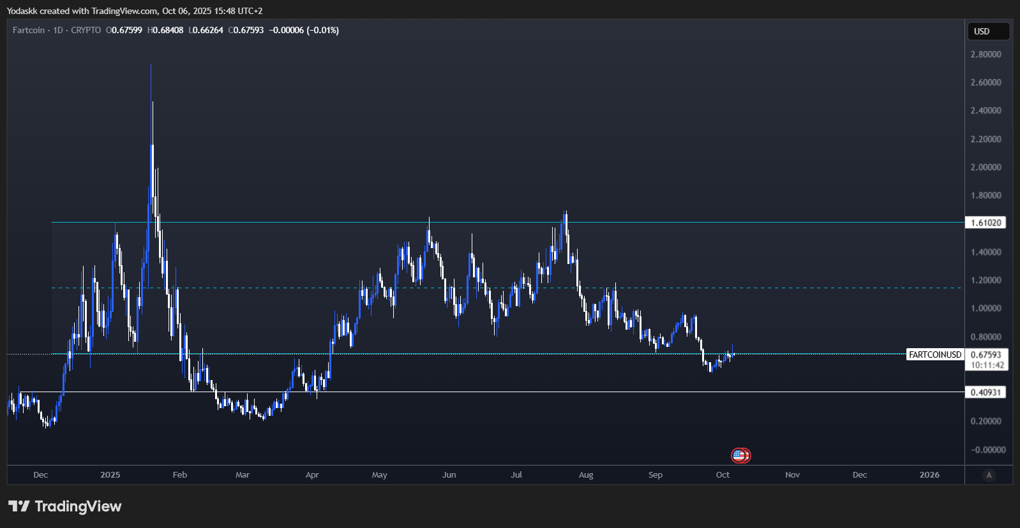
Task: Select the cyan horizontal line at 1.61020
Action: (507, 223)
